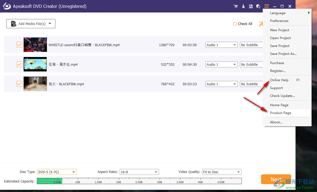Click the orange tools icon beside Check All
This screenshot has height=192, width=317.
coord(261,24)
